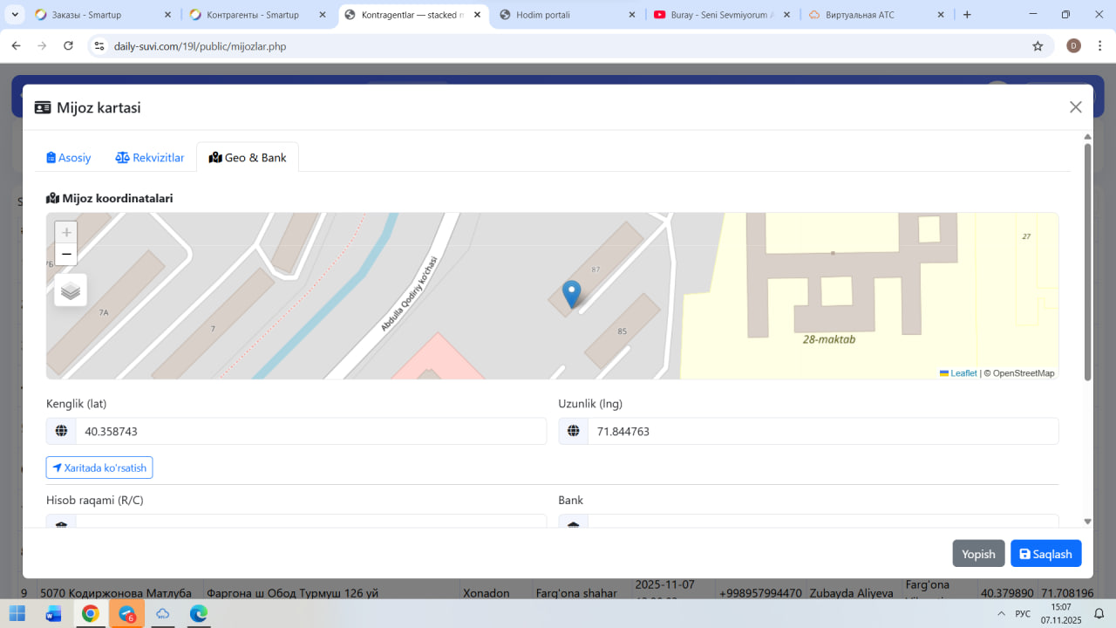Open the map layers control
Screen dimensions: 1116x628
tap(71, 290)
